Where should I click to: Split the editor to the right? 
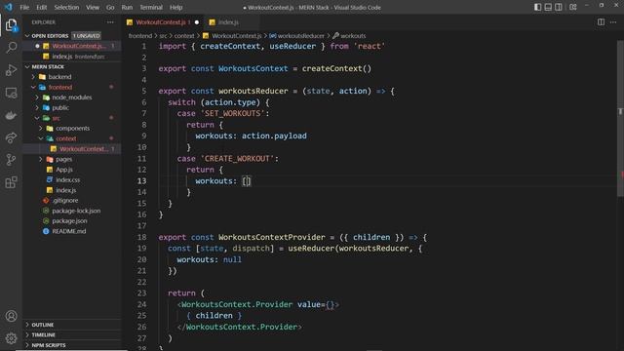point(601,21)
